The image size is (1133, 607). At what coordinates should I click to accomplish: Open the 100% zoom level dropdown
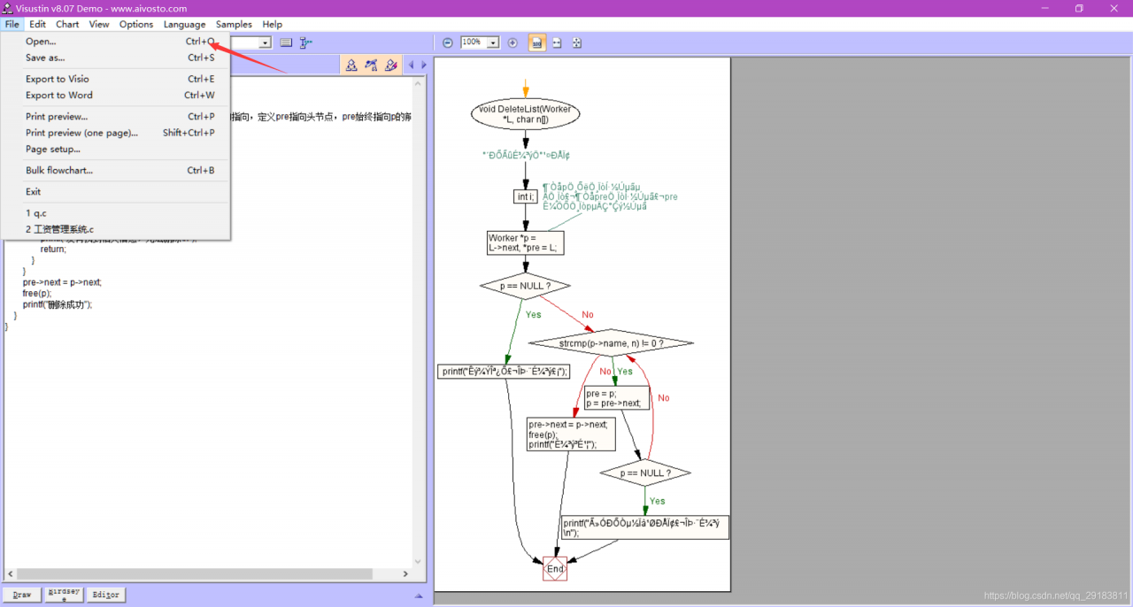[x=493, y=42]
